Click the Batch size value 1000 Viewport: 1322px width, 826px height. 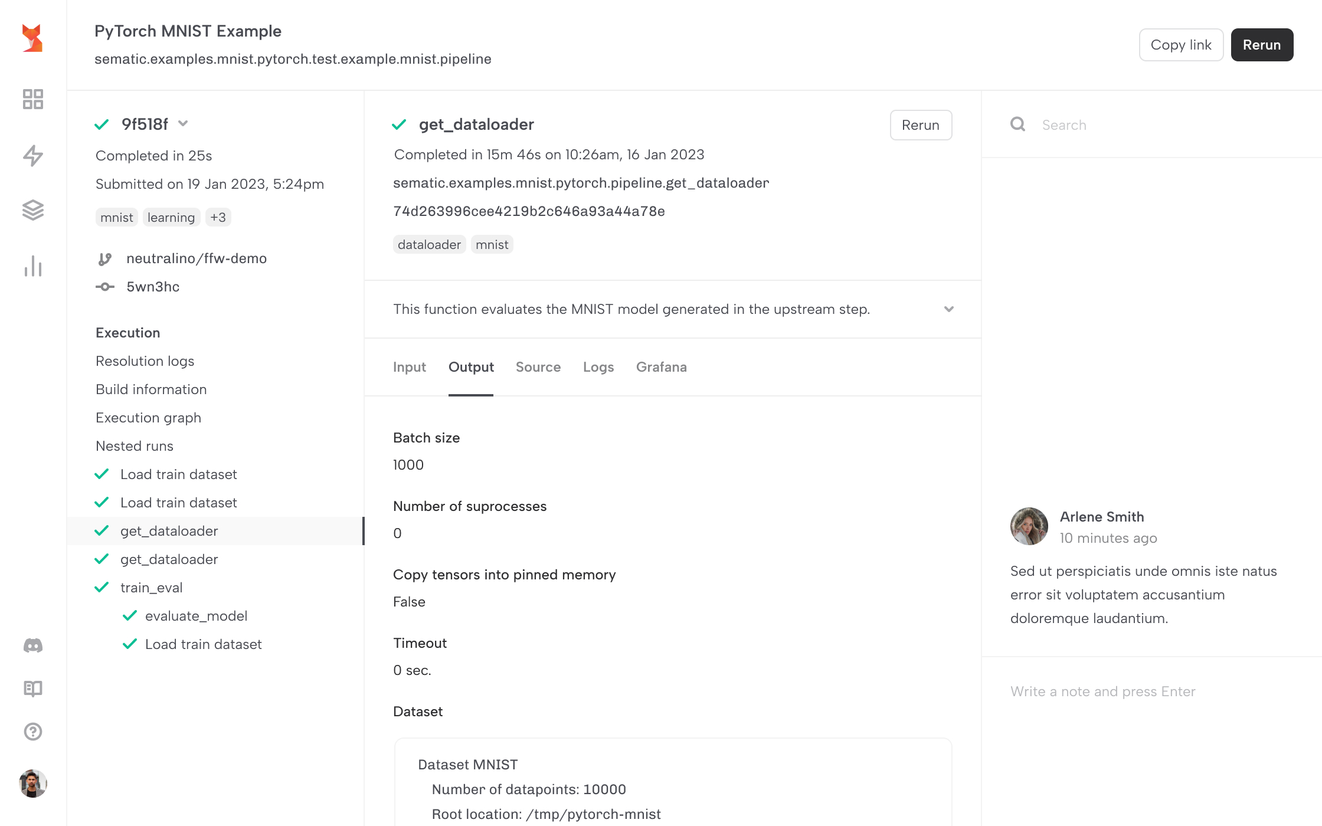(x=408, y=465)
